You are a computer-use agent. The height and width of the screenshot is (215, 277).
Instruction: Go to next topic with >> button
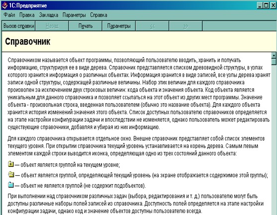point(185,26)
